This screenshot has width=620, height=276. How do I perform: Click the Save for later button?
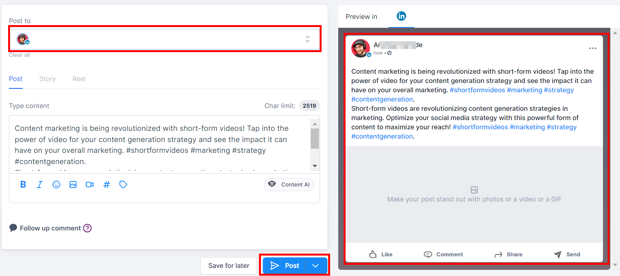pyautogui.click(x=228, y=266)
